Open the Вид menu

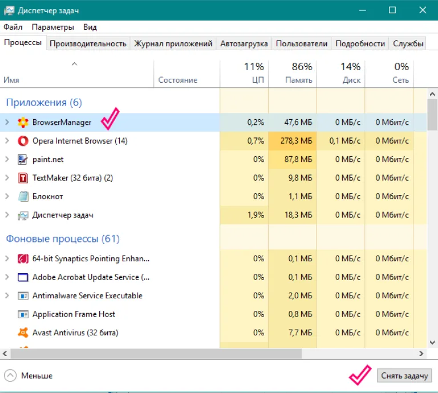90,27
